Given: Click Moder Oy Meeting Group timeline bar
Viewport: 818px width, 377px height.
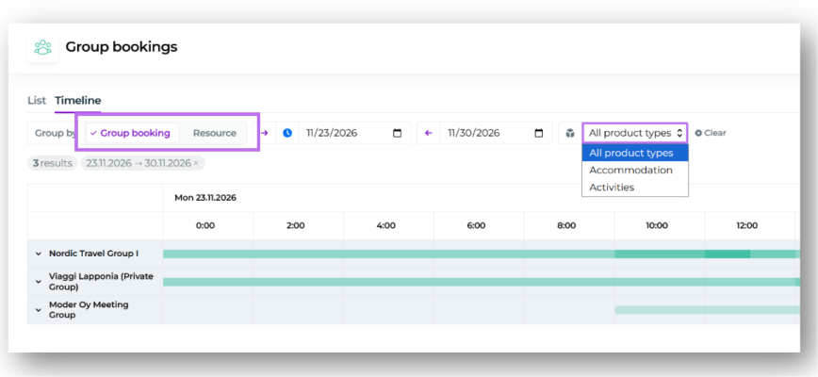Looking at the screenshot, I should pyautogui.click(x=707, y=310).
